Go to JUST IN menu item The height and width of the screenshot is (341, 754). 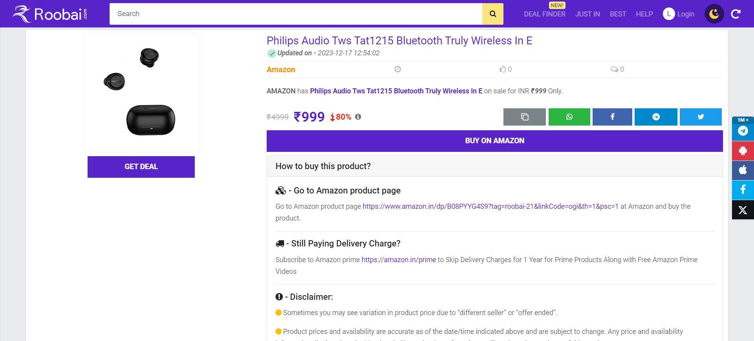coord(587,14)
